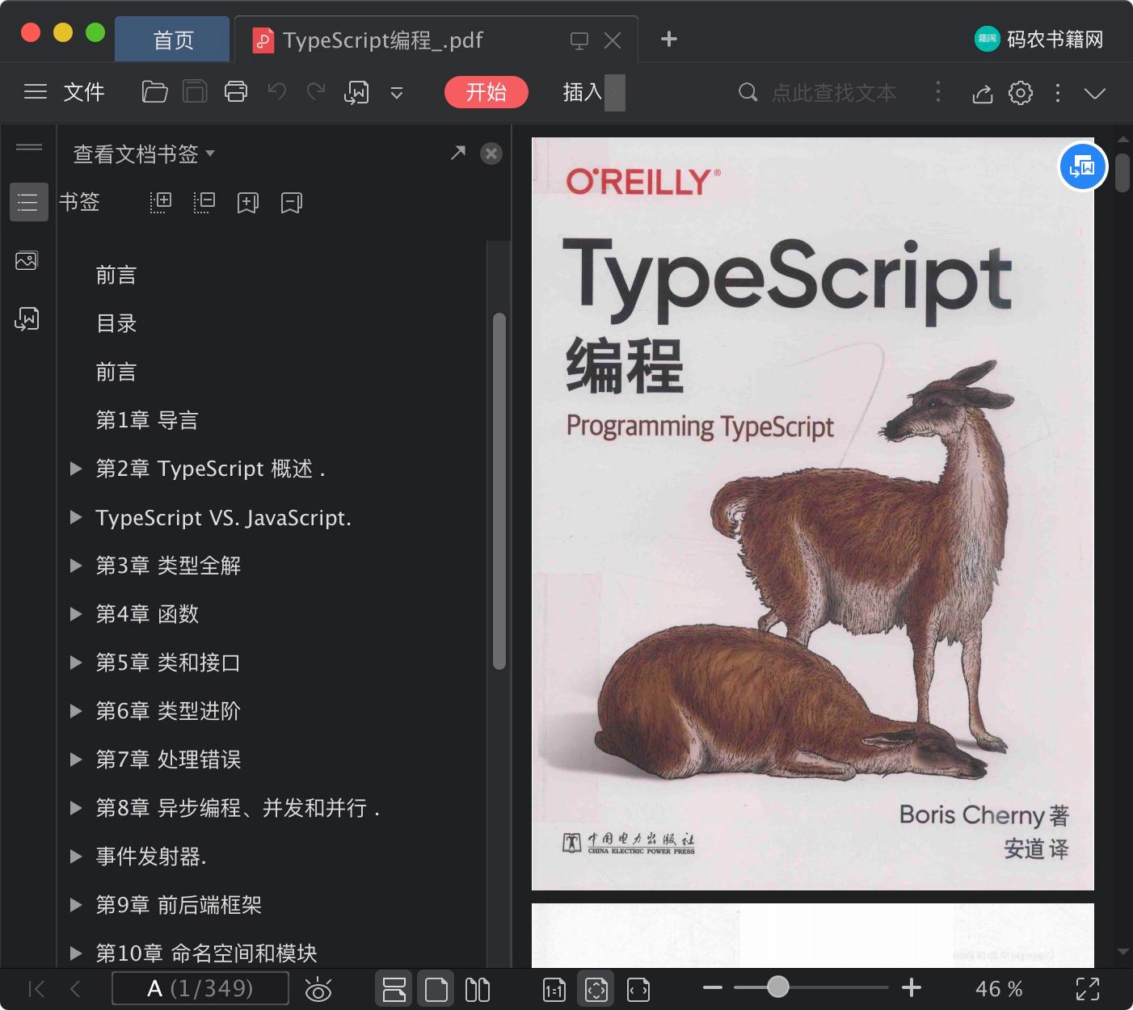Screen dimensions: 1133x1010
Task: Add a bookmark icon
Action: pos(248,202)
